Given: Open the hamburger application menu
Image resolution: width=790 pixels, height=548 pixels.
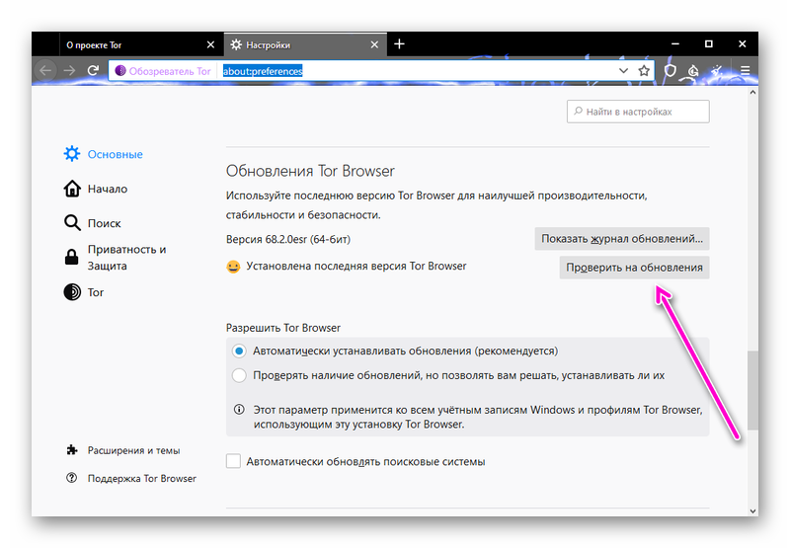Looking at the screenshot, I should 746,70.
